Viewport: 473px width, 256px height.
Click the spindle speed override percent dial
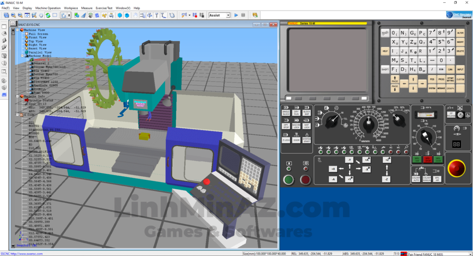coord(426,137)
